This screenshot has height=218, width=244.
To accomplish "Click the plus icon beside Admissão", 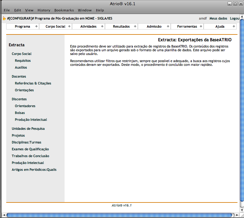I will [x=168, y=26].
